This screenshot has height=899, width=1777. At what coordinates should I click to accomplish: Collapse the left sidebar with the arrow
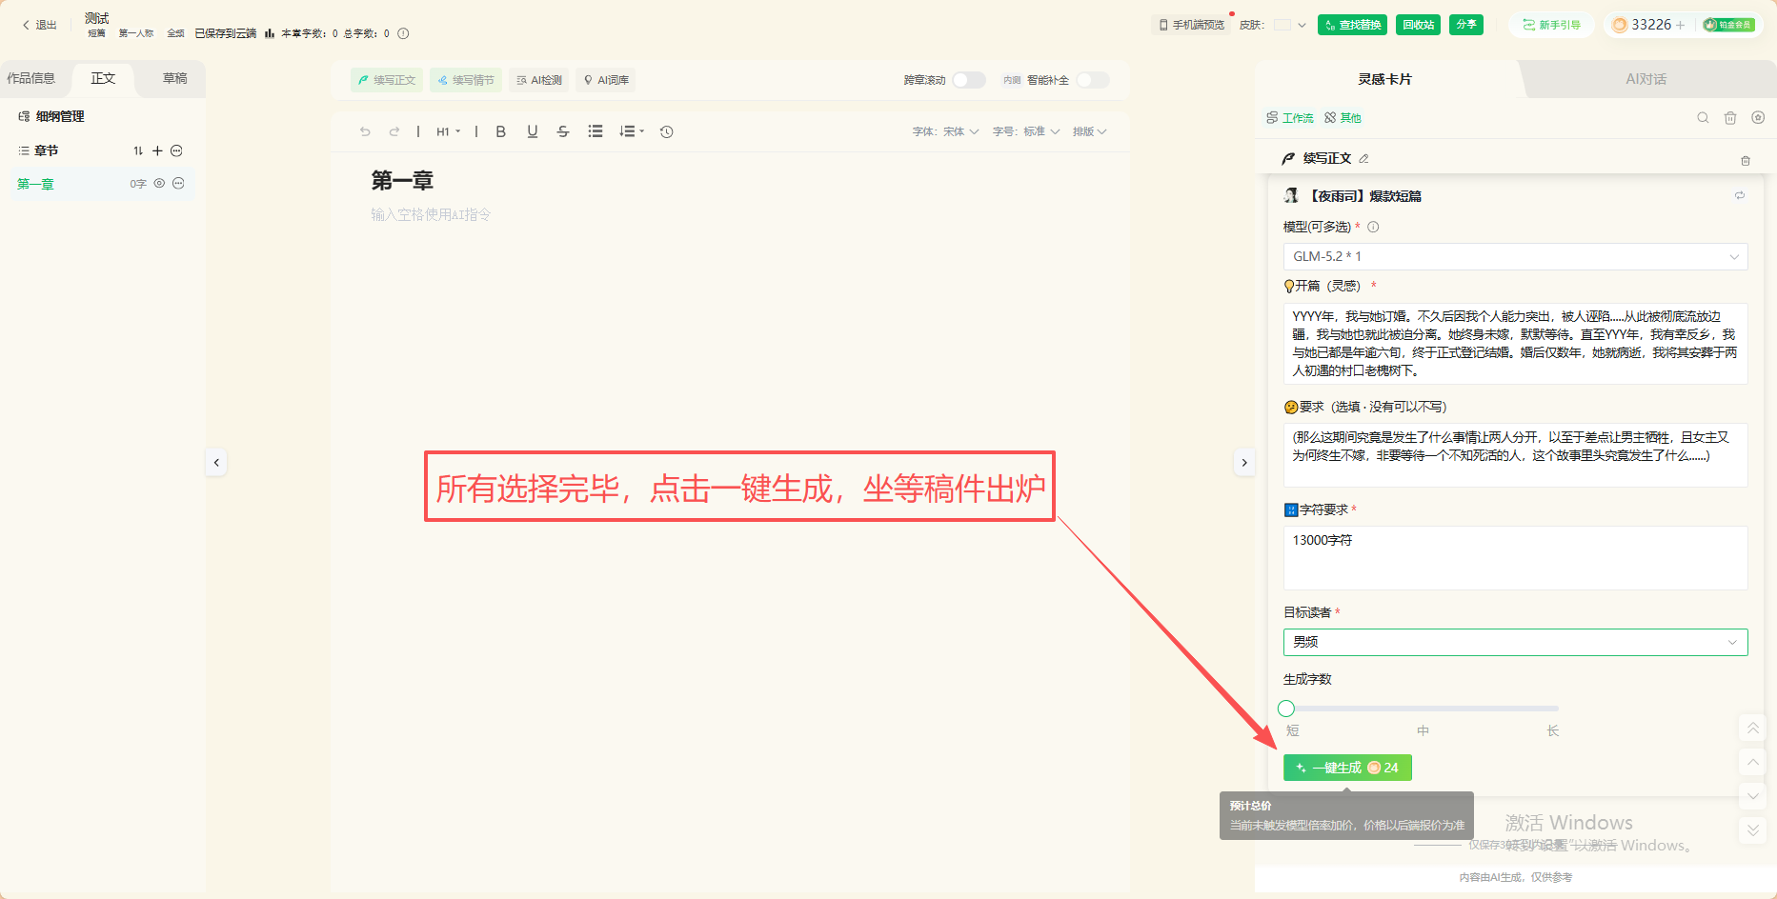(216, 462)
